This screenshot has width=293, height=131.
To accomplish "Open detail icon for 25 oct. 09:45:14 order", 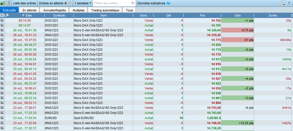I will point(2,69).
